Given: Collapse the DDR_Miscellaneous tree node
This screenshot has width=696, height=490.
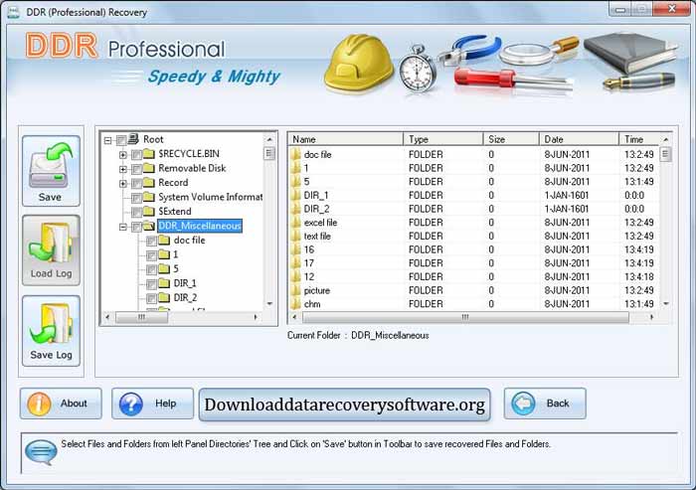Looking at the screenshot, I should pos(123,227).
